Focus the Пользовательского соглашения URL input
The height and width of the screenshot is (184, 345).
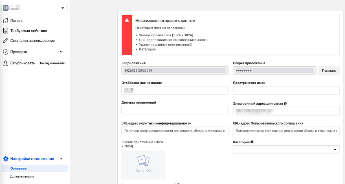click(x=286, y=131)
